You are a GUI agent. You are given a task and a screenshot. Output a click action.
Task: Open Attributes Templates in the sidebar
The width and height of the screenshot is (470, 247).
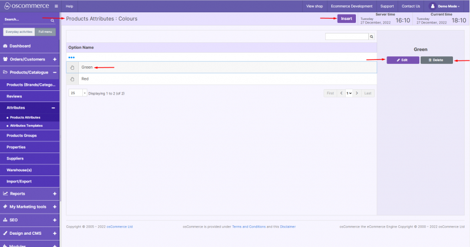point(26,126)
